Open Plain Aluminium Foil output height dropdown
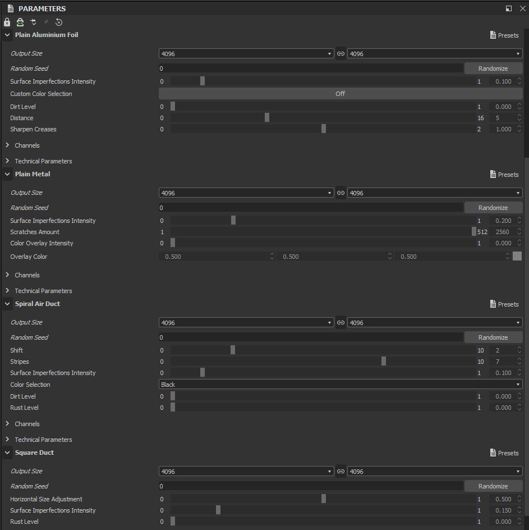Image resolution: width=529 pixels, height=530 pixels. [x=435, y=54]
